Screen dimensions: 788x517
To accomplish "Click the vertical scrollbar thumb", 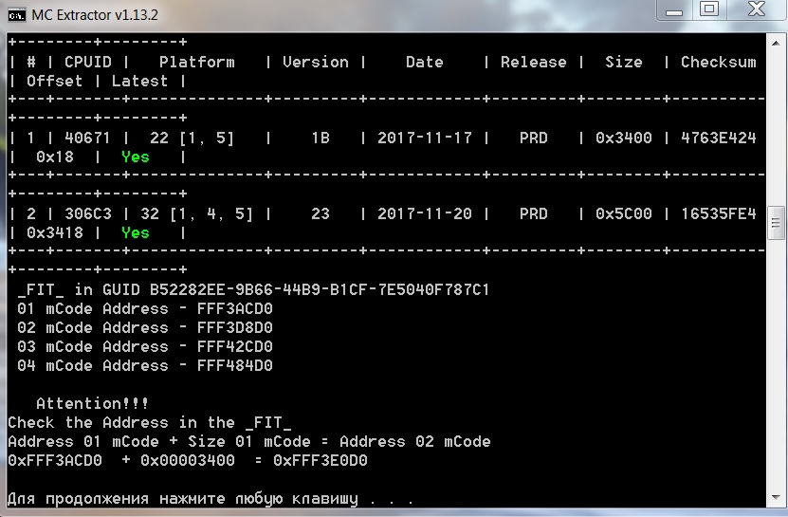I will pos(776,223).
